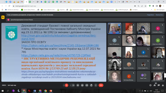Open 'Управление папка...' bookmark

[x=77, y=10]
